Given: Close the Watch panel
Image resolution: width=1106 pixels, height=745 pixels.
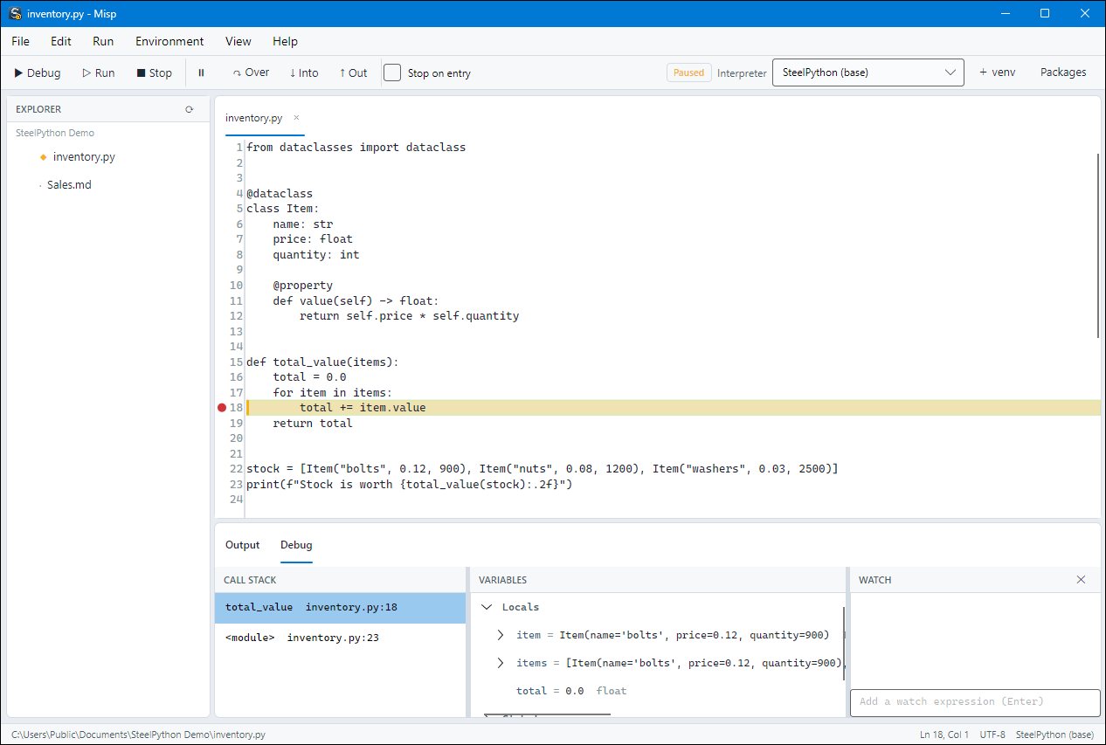Looking at the screenshot, I should click(1081, 580).
